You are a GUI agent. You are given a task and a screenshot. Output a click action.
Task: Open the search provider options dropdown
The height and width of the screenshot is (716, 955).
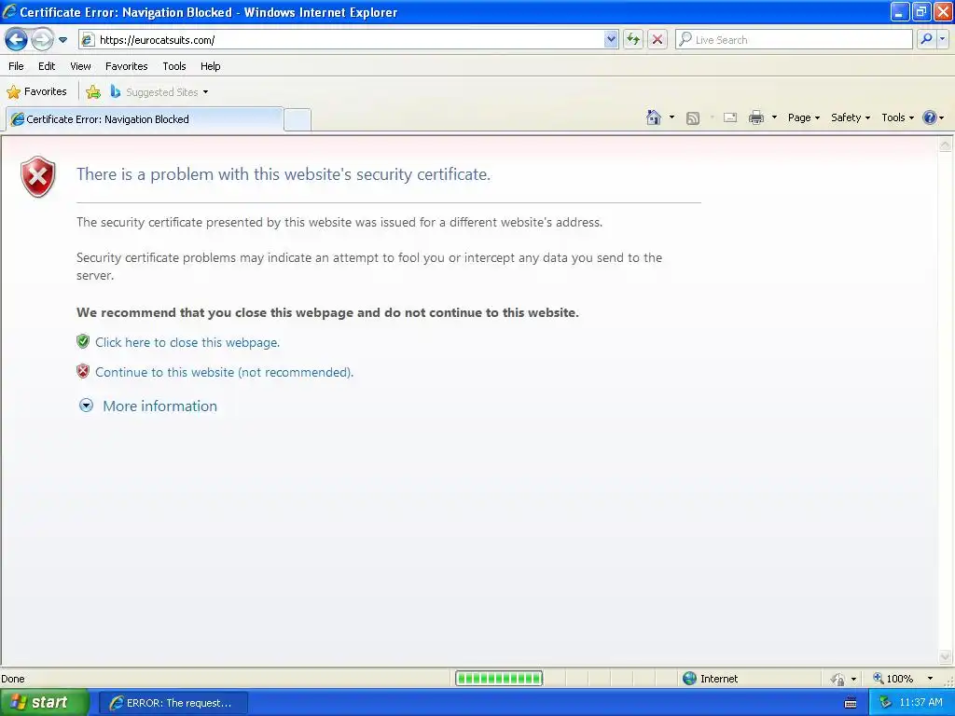(x=943, y=40)
